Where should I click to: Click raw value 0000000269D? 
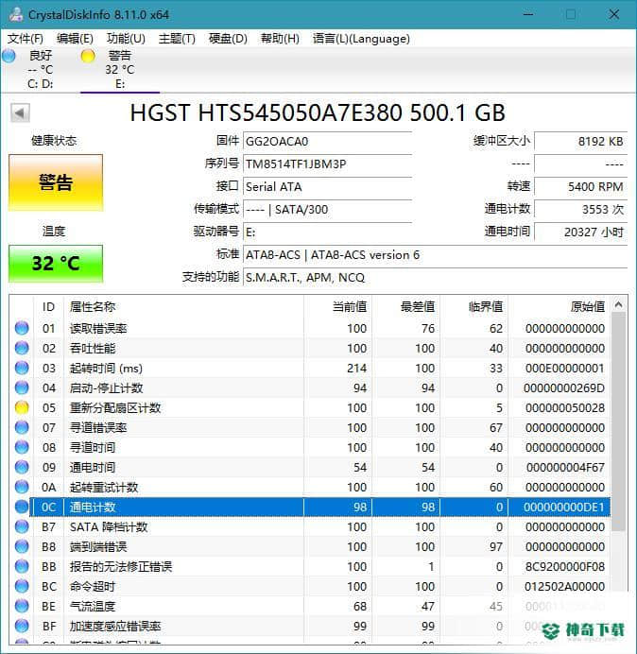564,388
